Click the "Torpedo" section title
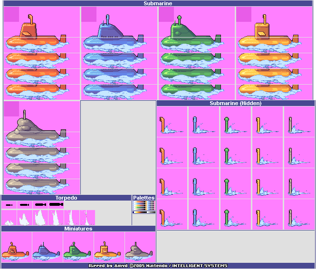The width and height of the screenshot is (316, 269). click(x=67, y=198)
